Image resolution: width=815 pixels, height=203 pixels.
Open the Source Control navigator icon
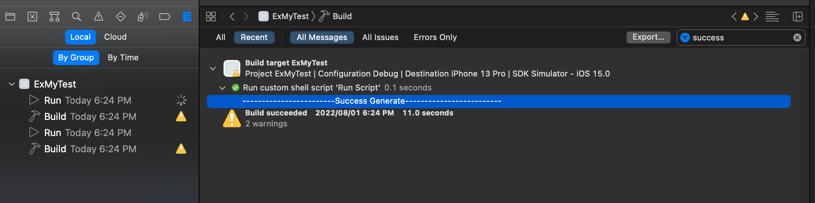click(32, 17)
